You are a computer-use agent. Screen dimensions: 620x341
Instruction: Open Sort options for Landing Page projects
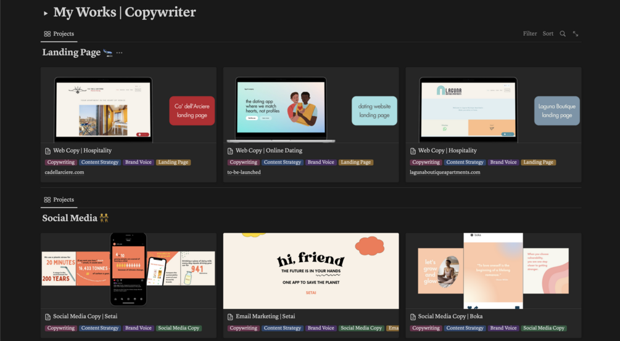548,34
